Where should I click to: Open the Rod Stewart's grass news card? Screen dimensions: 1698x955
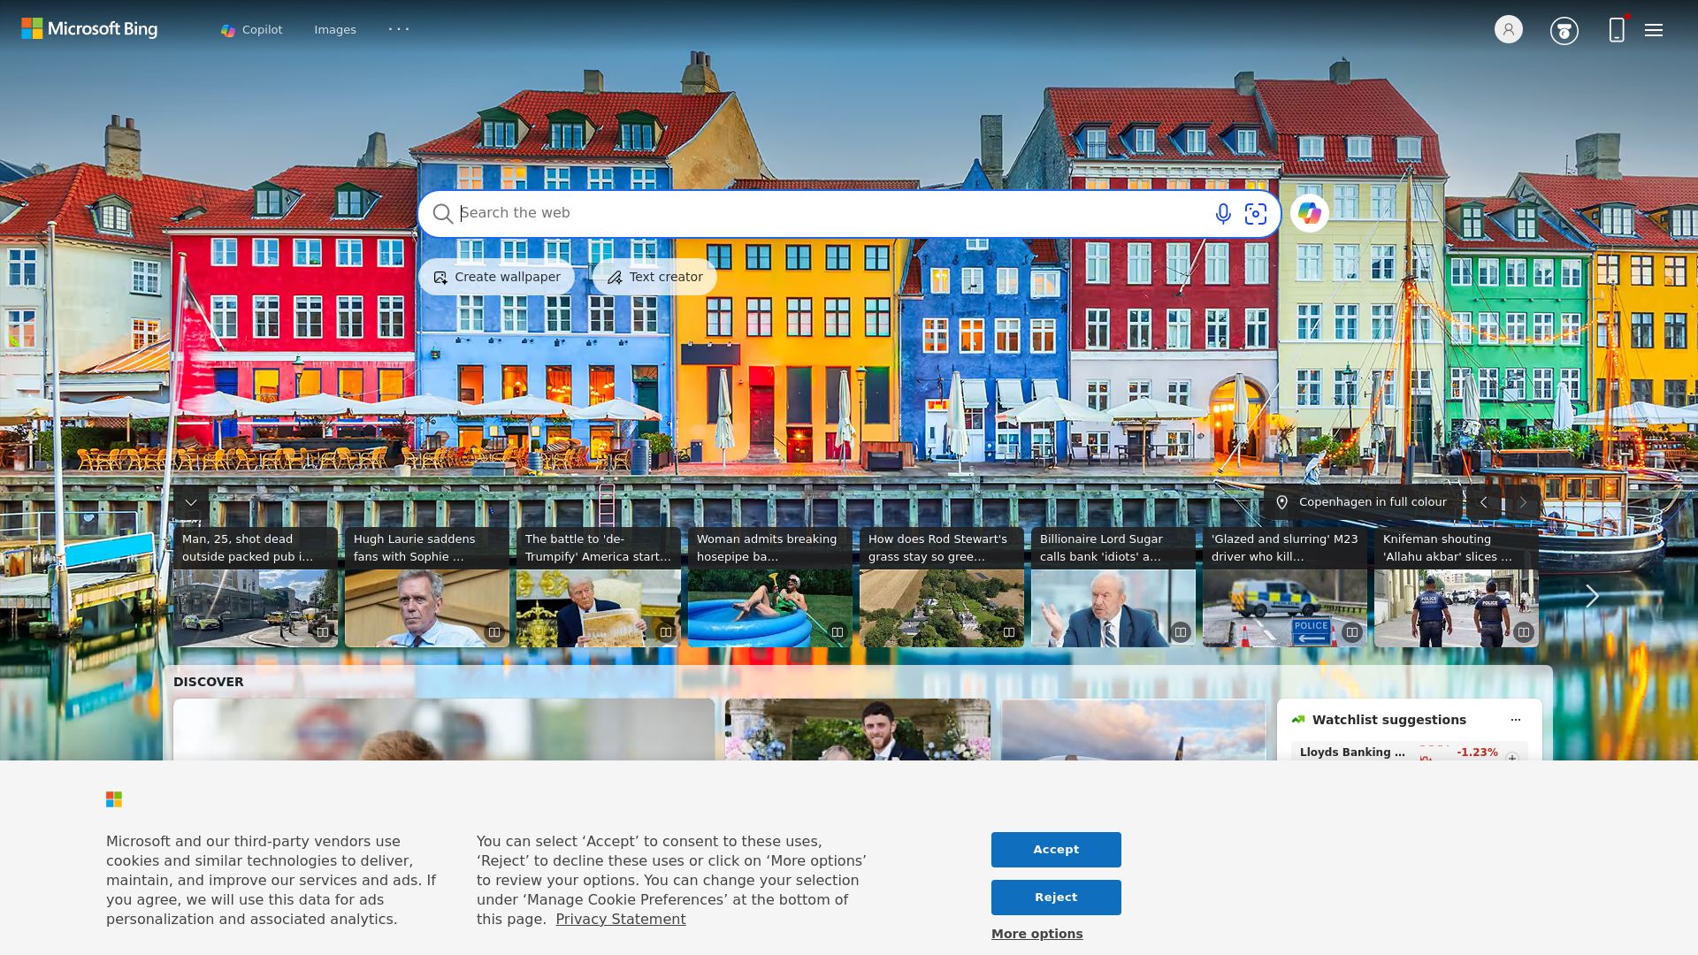942,587
